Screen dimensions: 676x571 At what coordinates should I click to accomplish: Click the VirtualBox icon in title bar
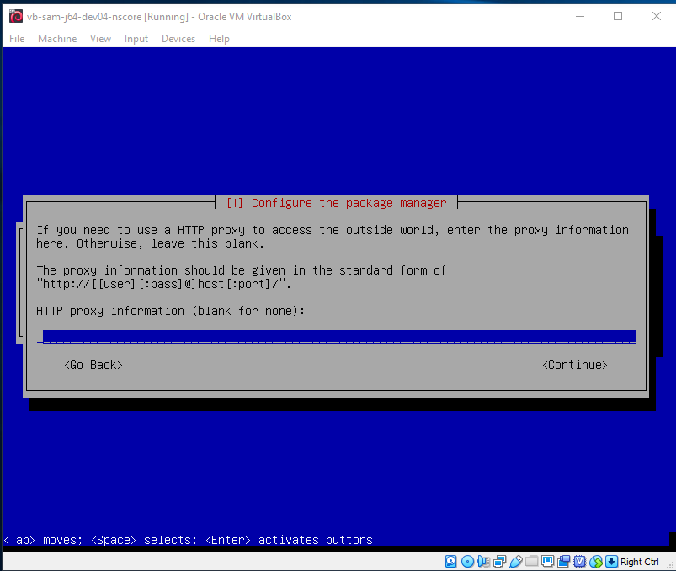click(x=16, y=16)
